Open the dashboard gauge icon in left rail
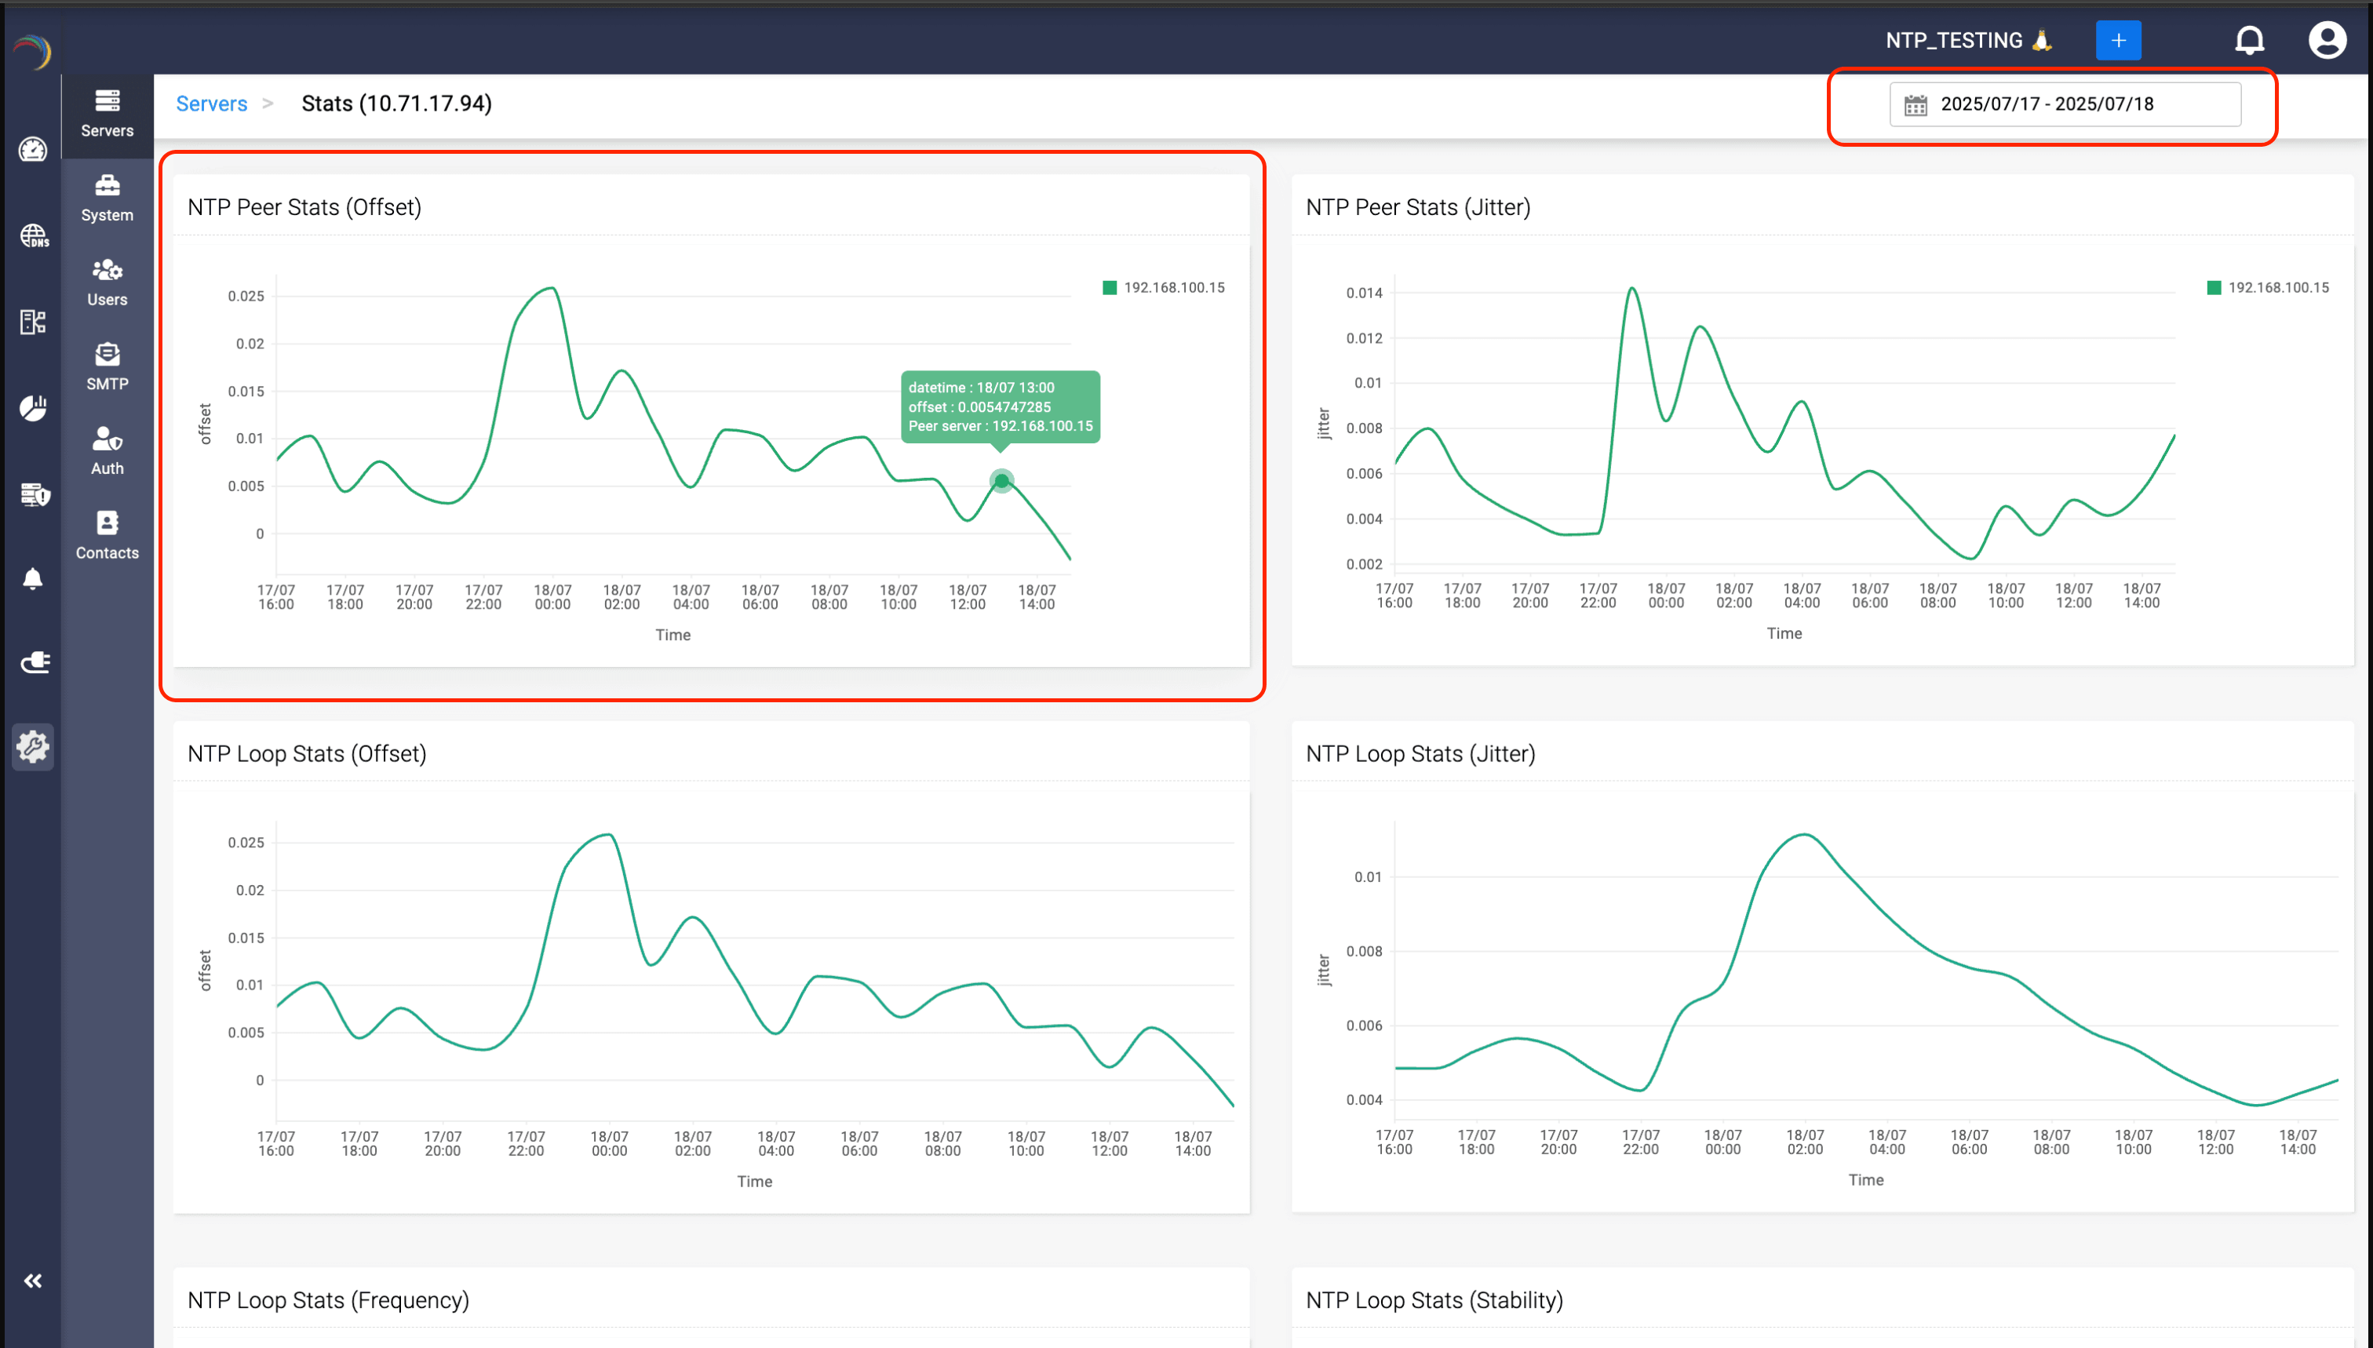 click(x=32, y=149)
